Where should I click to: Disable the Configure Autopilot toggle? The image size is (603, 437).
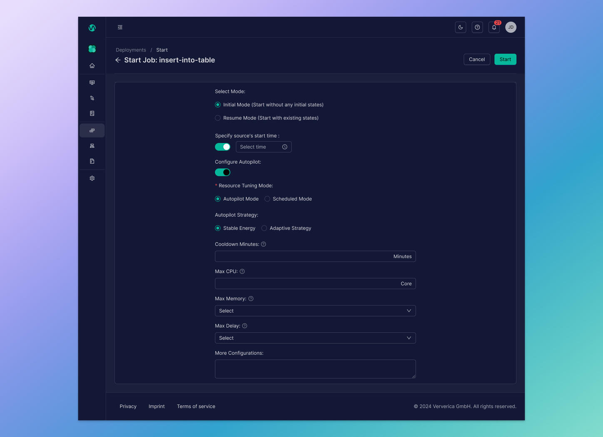click(x=222, y=172)
